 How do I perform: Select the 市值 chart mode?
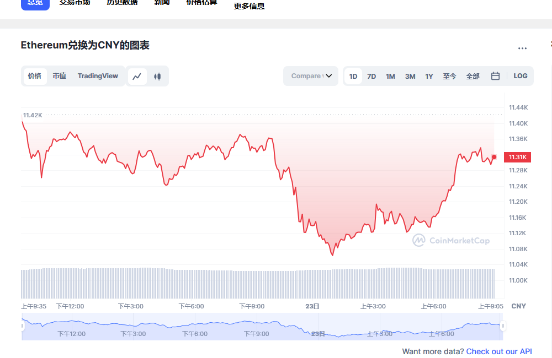pos(59,76)
